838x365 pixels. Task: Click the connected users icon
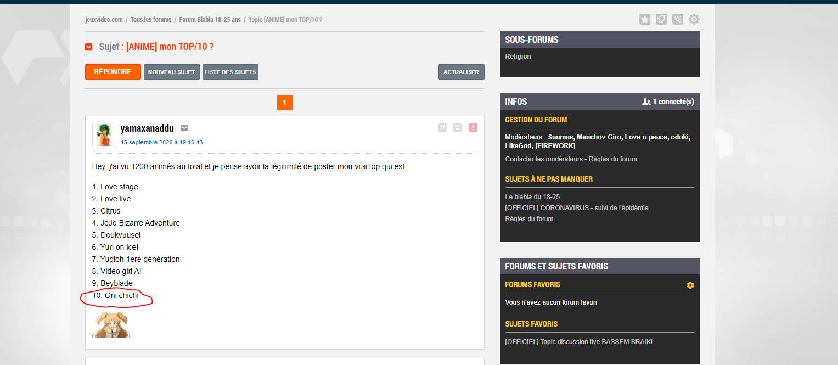(x=646, y=102)
